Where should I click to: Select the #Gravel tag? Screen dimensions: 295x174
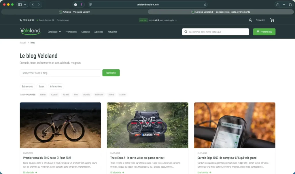[66, 95]
